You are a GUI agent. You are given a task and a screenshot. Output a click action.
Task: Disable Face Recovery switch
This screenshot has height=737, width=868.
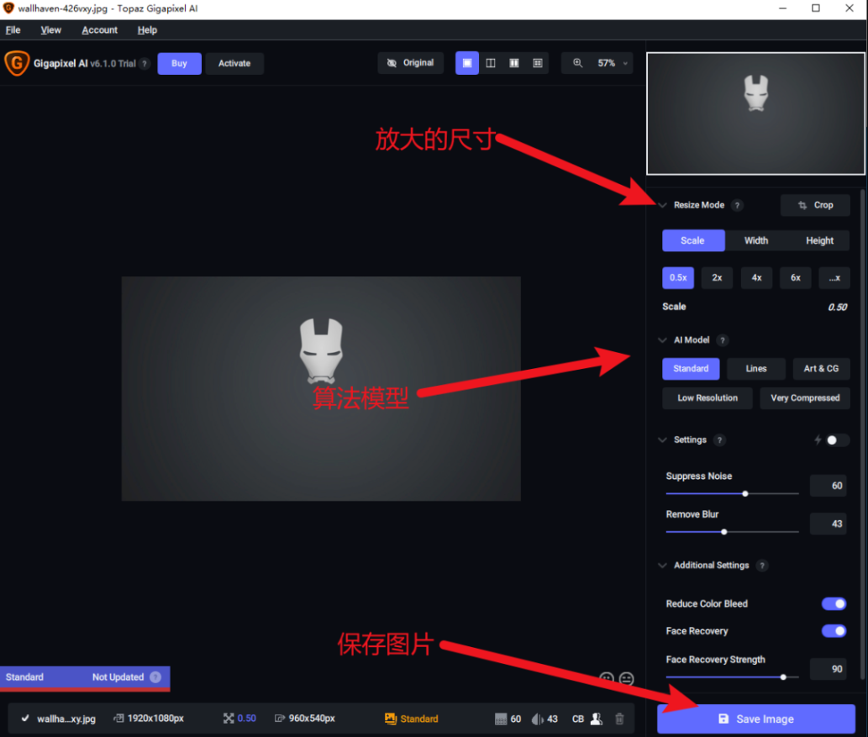[x=834, y=630]
